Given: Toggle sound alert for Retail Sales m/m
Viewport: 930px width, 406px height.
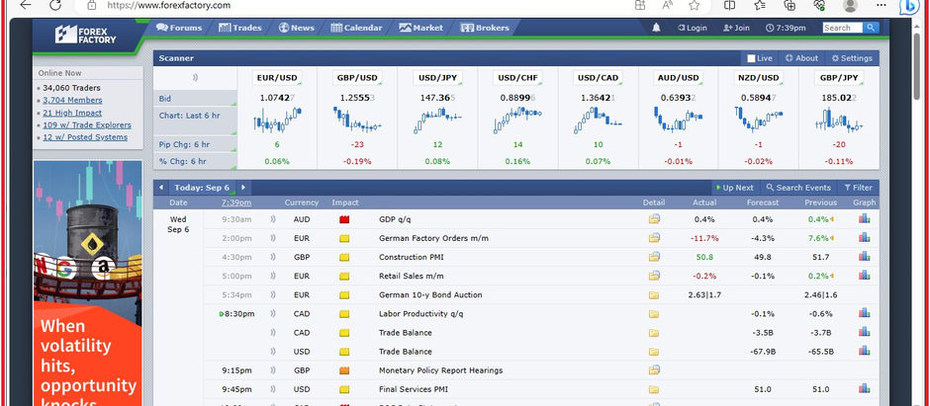Looking at the screenshot, I should 273,276.
